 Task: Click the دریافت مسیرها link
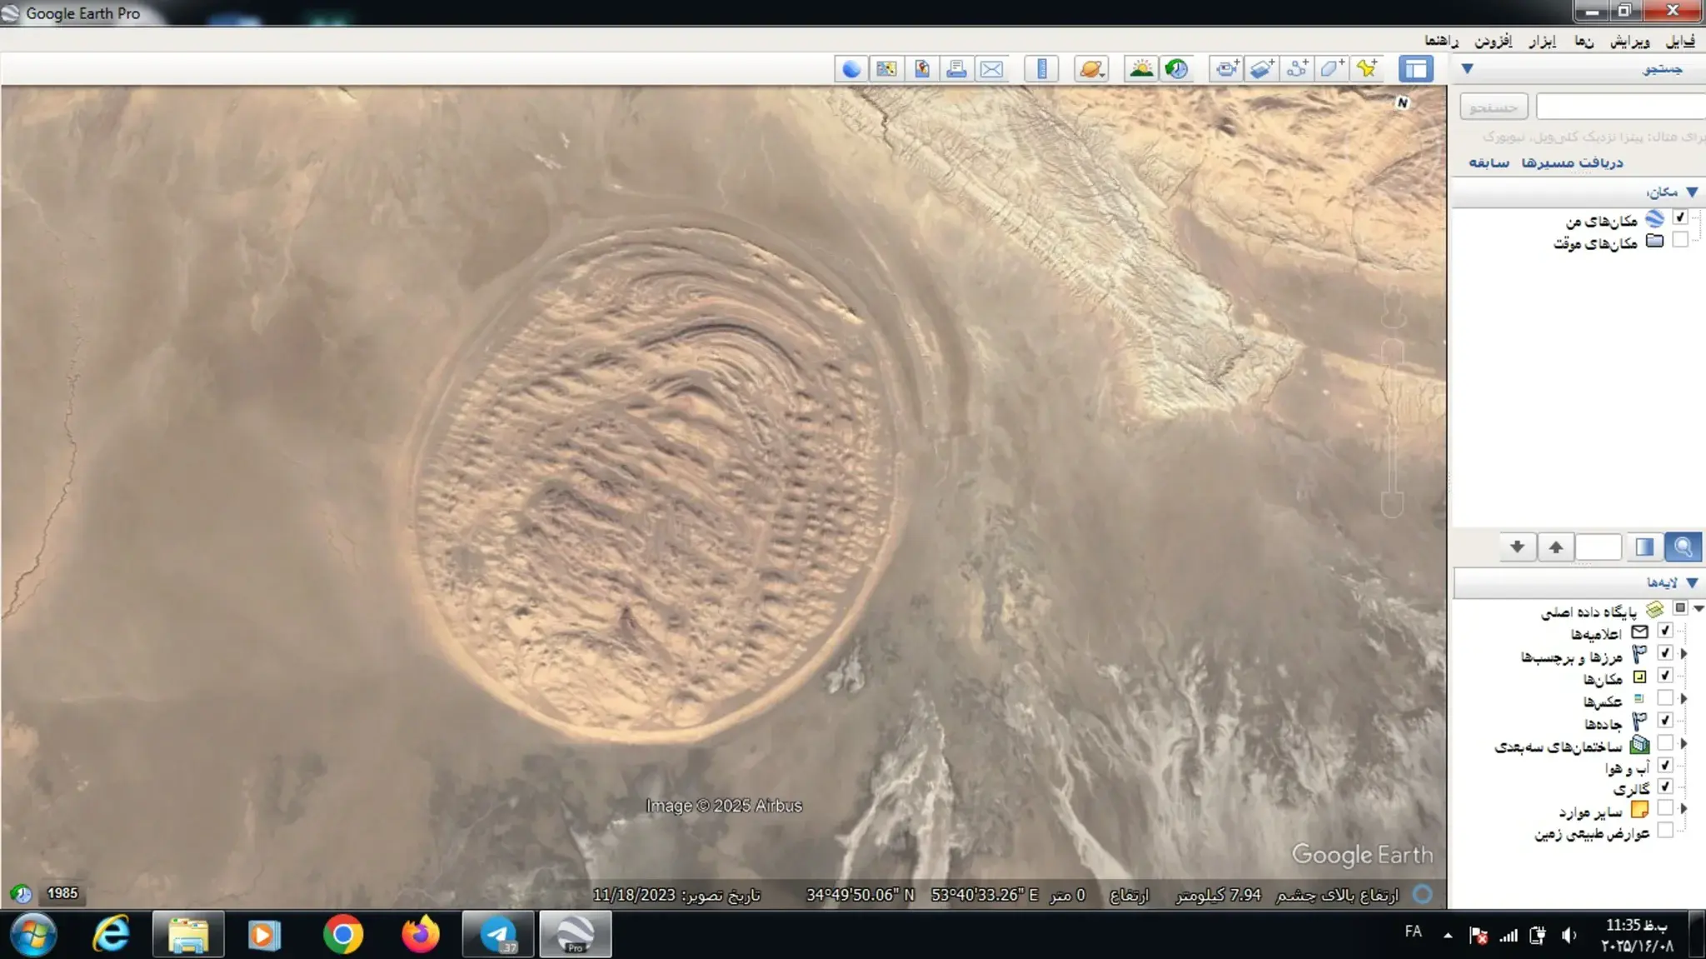1572,162
